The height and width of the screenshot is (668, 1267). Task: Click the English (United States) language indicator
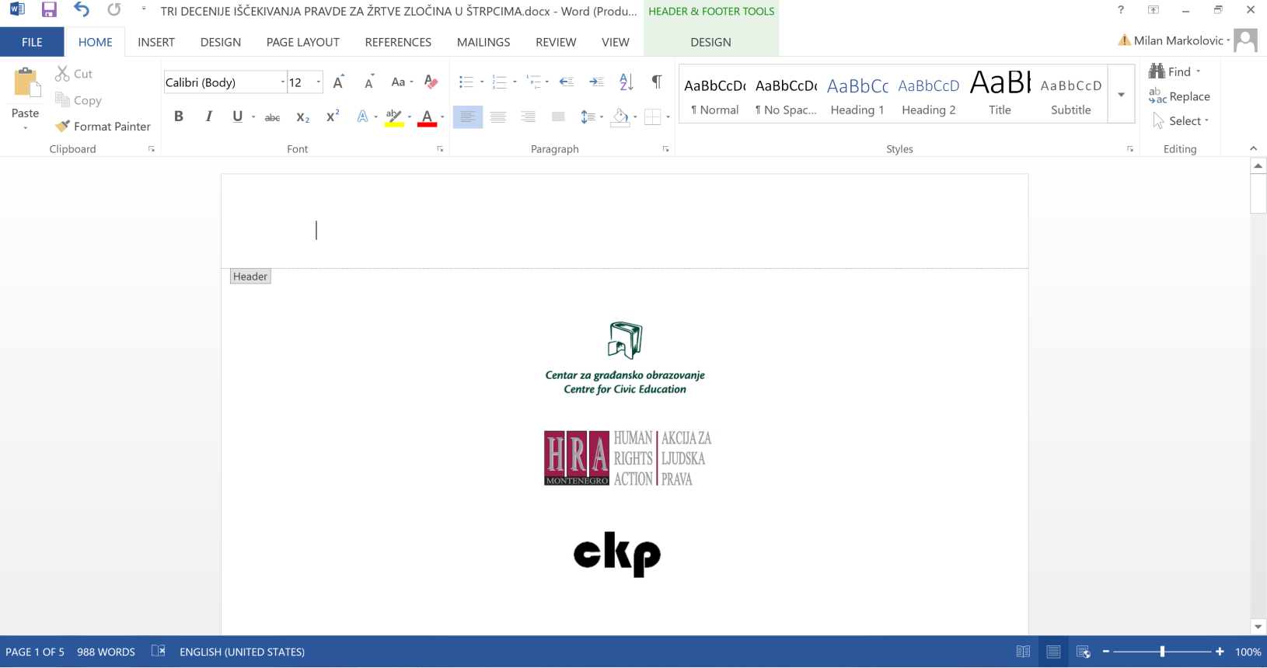242,652
